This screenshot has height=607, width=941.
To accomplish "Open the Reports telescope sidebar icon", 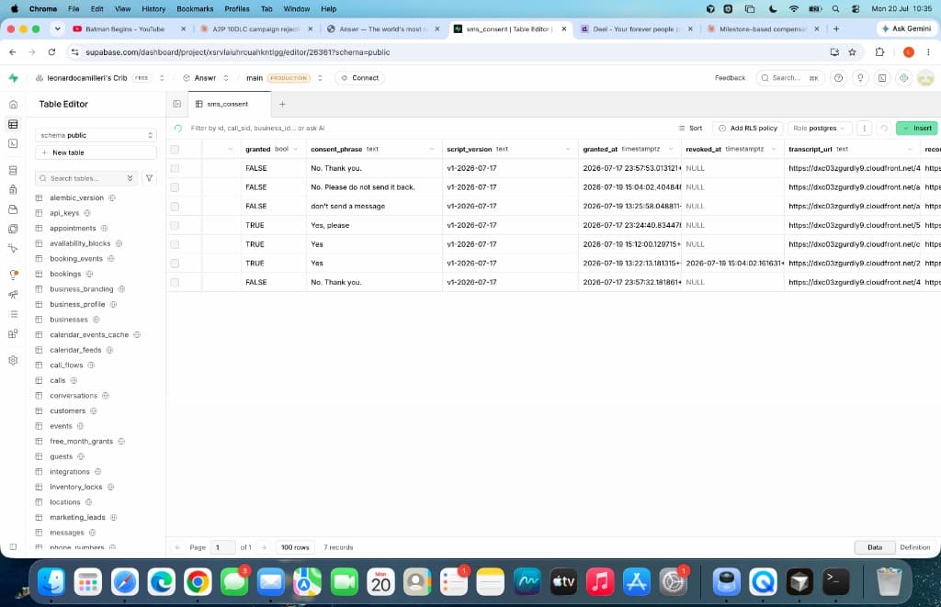I will point(13,295).
